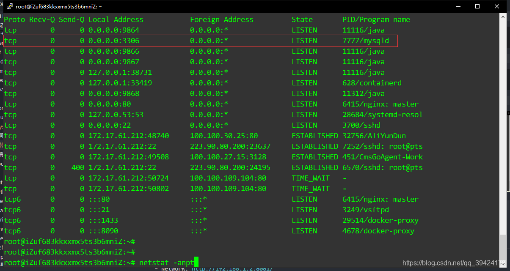Image resolution: width=510 pixels, height=271 pixels.
Task: Select the Proto column header
Action: (x=14, y=19)
